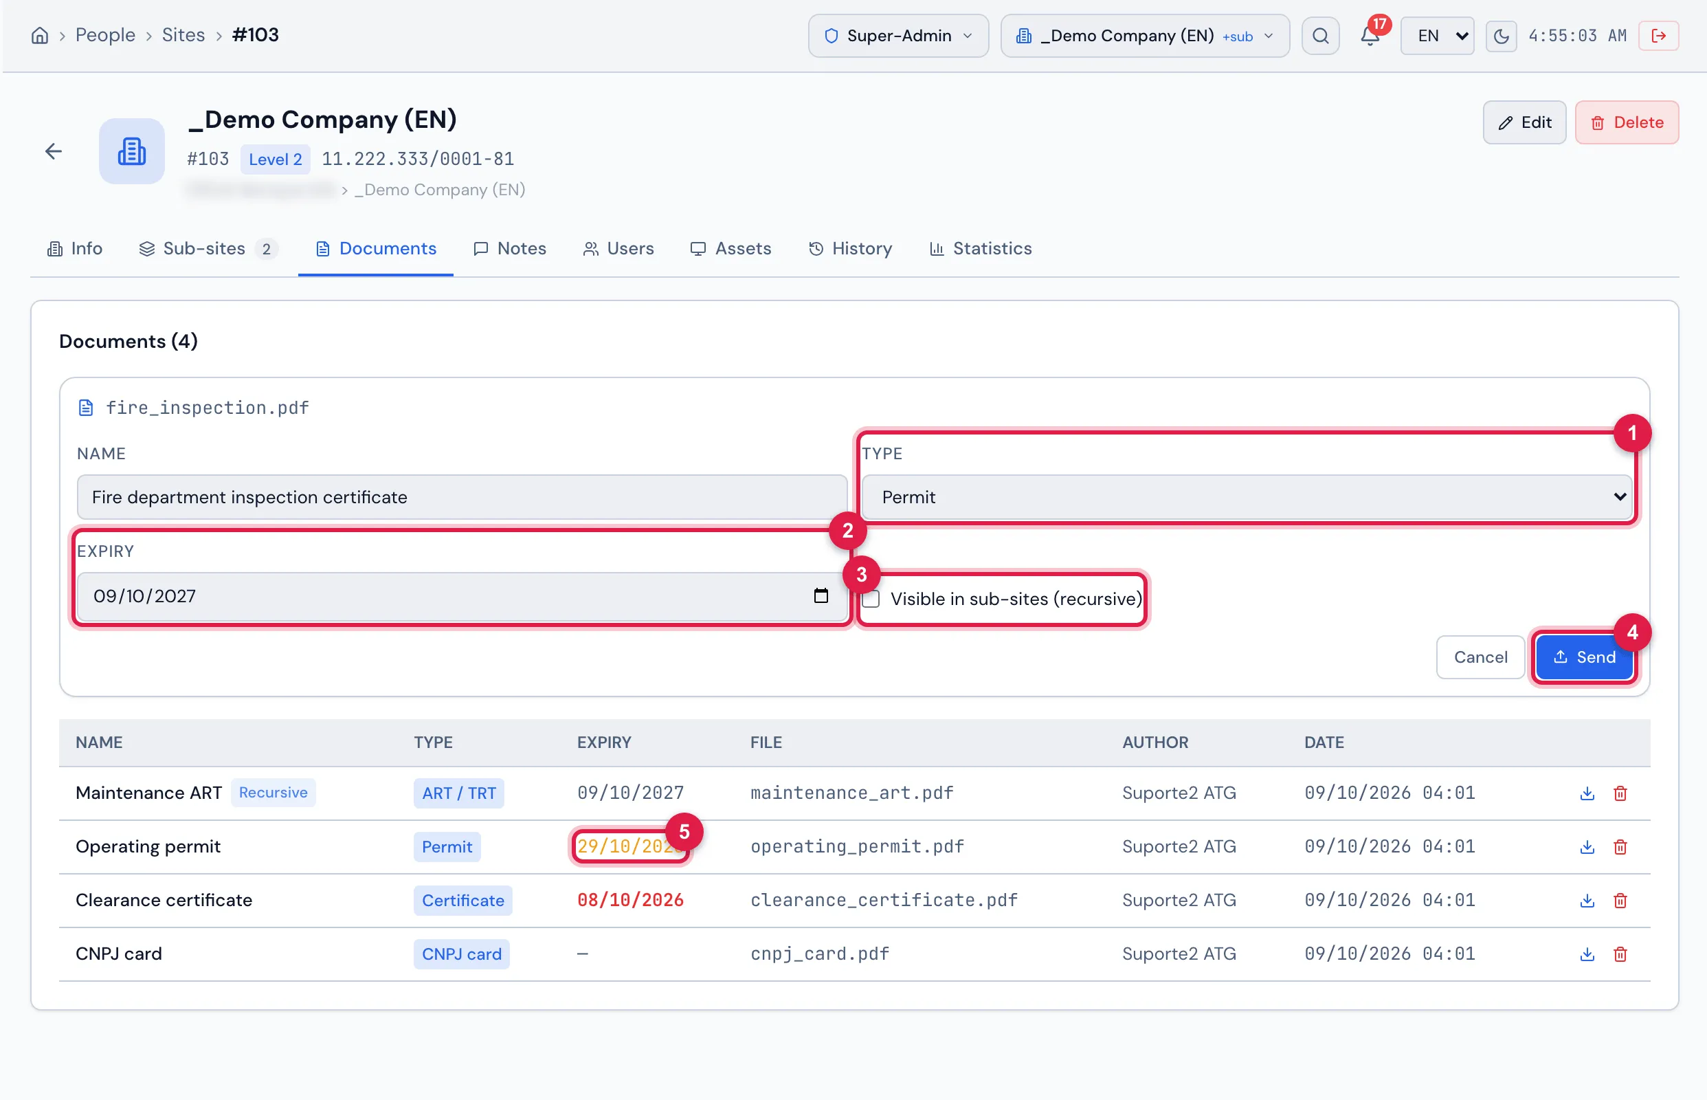1707x1100 pixels.
Task: Send the document upload
Action: pyautogui.click(x=1584, y=657)
